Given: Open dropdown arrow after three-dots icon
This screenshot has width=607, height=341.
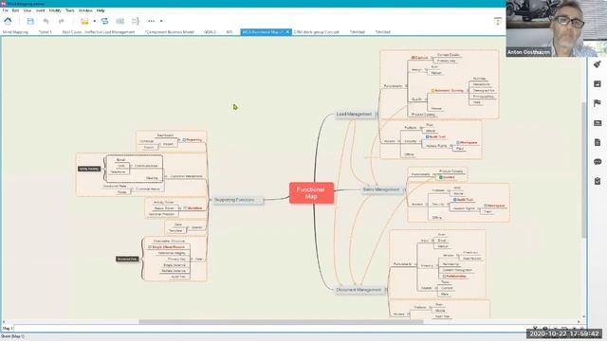Looking at the screenshot, I should point(161,21).
